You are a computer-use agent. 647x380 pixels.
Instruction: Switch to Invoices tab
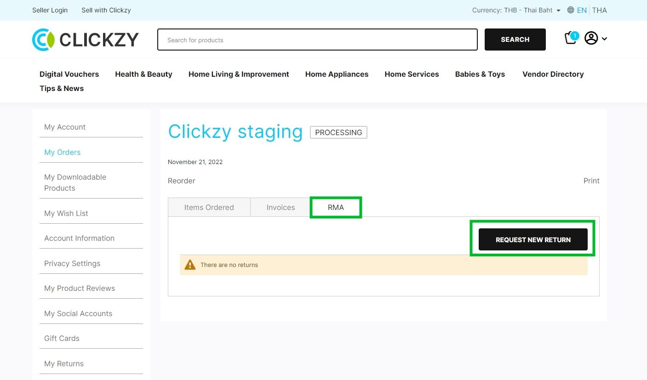point(281,207)
